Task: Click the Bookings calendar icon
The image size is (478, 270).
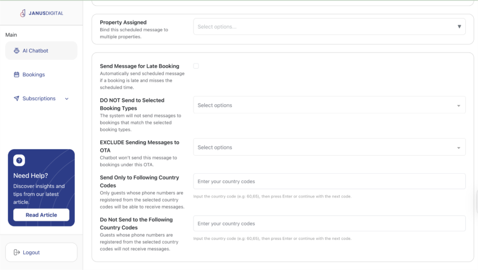Action: click(17, 75)
